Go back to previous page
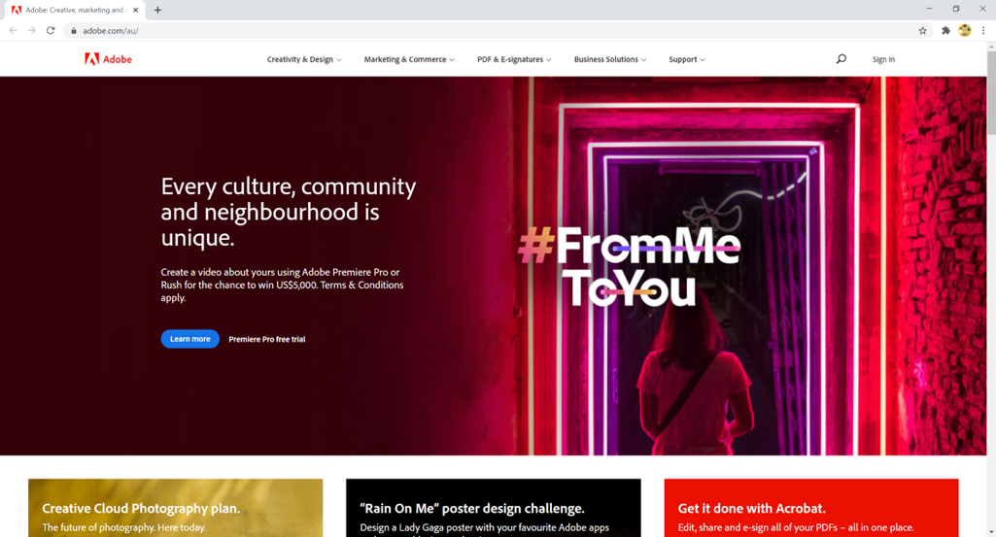This screenshot has height=537, width=996. point(14,30)
